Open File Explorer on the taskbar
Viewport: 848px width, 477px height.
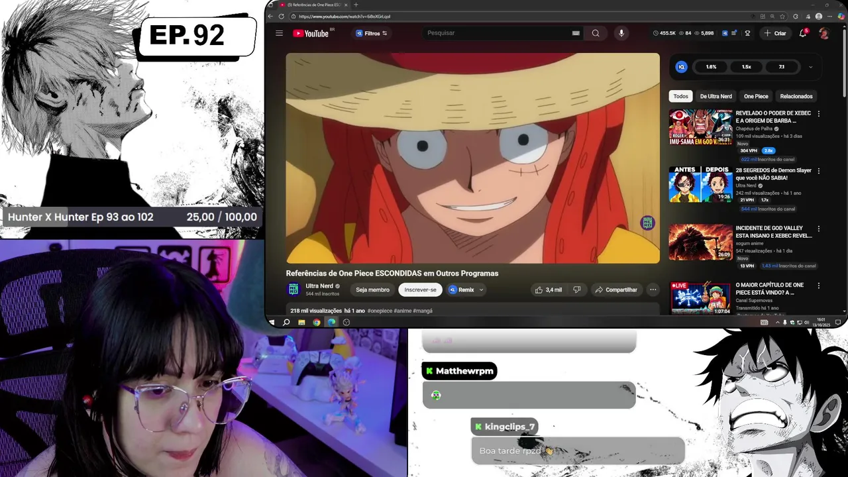301,322
